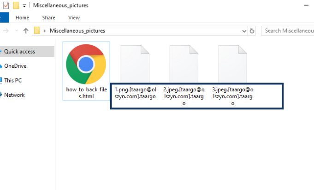Minimize the Miscellaneous_pictures window
Screen dimensions: 314x190
click(306, 5)
